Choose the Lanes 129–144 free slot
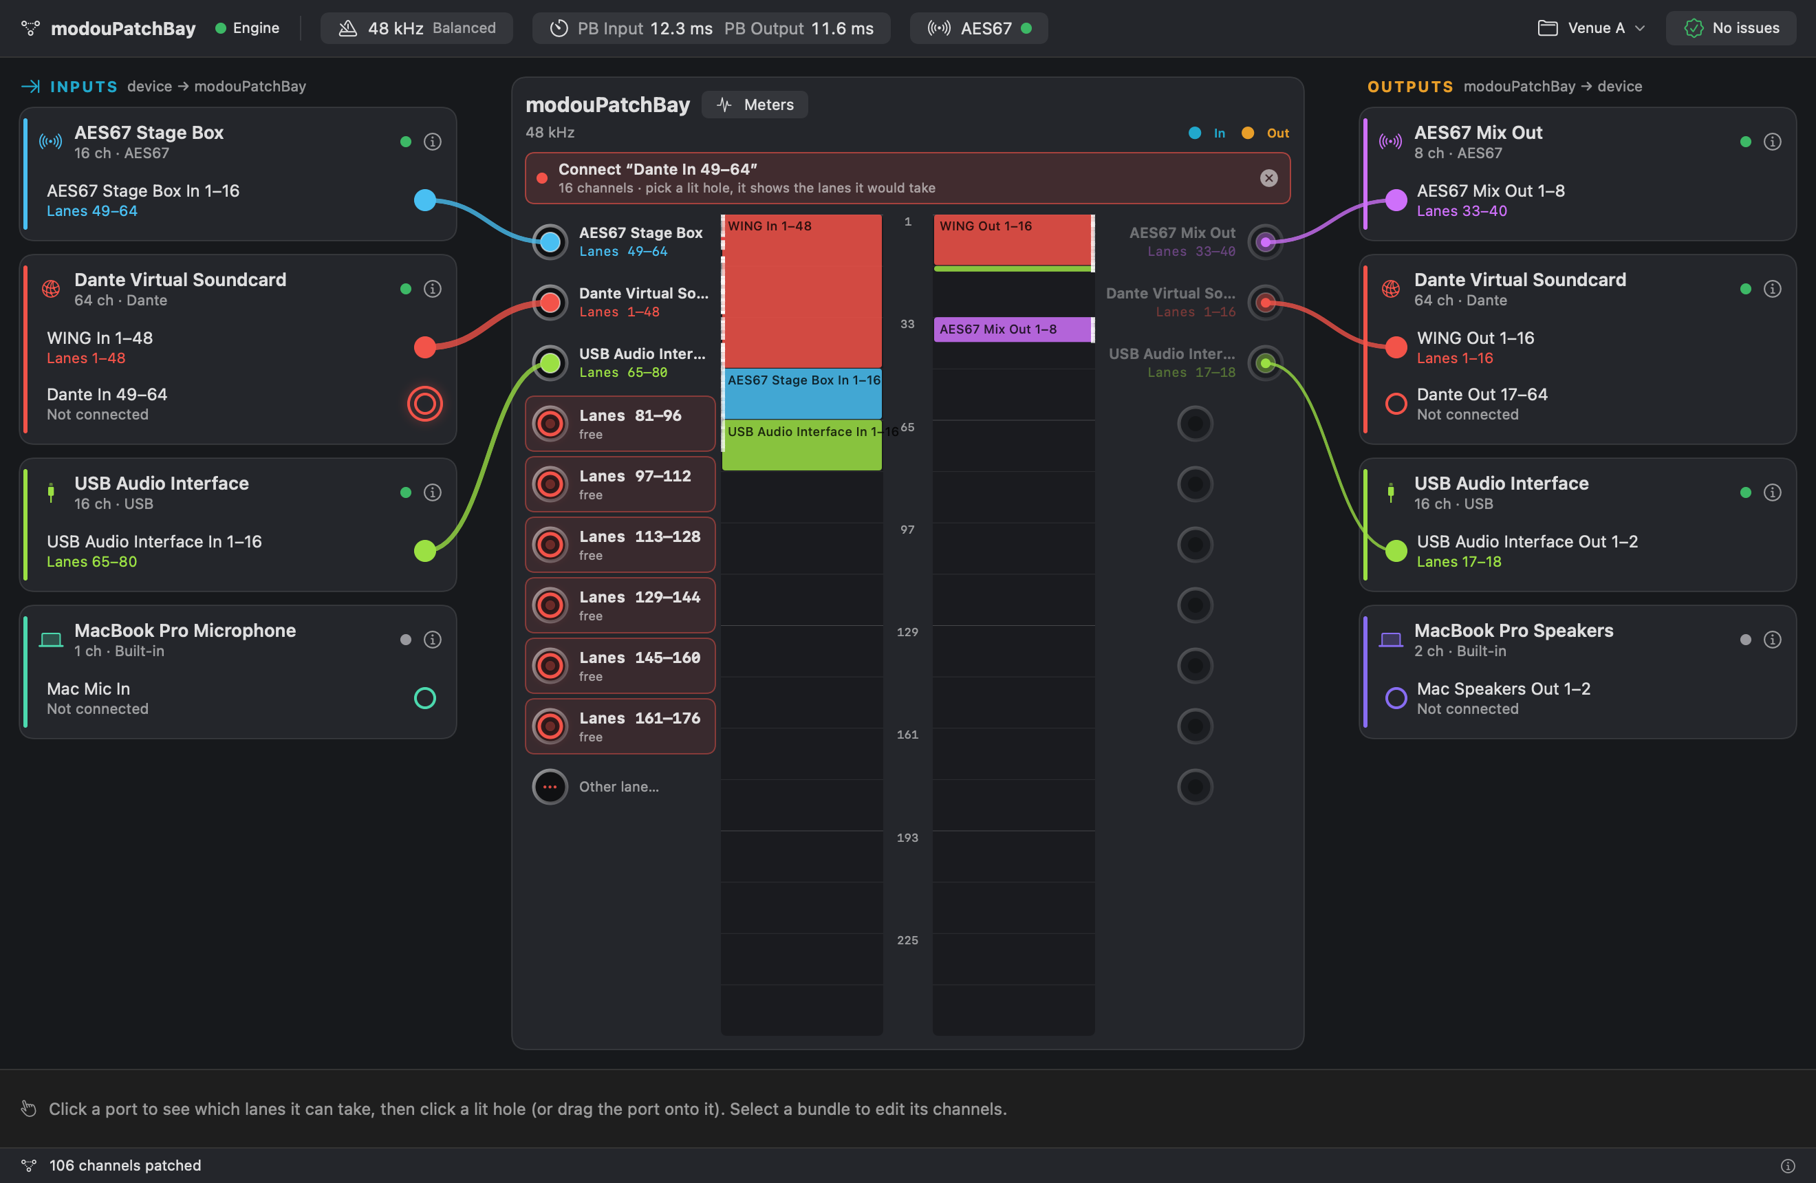The image size is (1816, 1183). point(620,605)
